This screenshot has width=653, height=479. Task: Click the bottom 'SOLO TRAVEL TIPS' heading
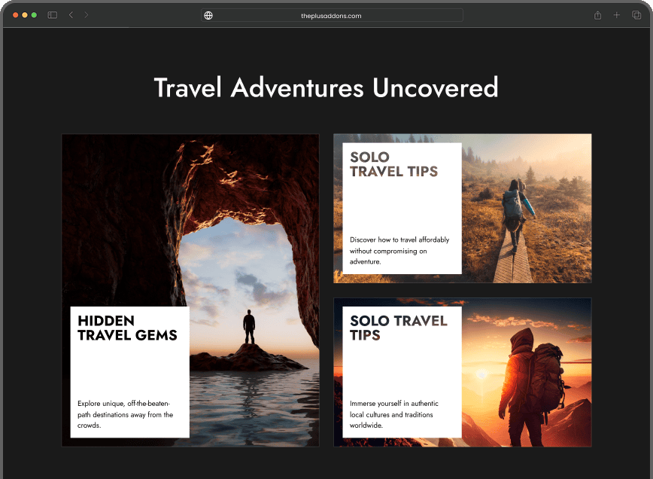pos(399,328)
